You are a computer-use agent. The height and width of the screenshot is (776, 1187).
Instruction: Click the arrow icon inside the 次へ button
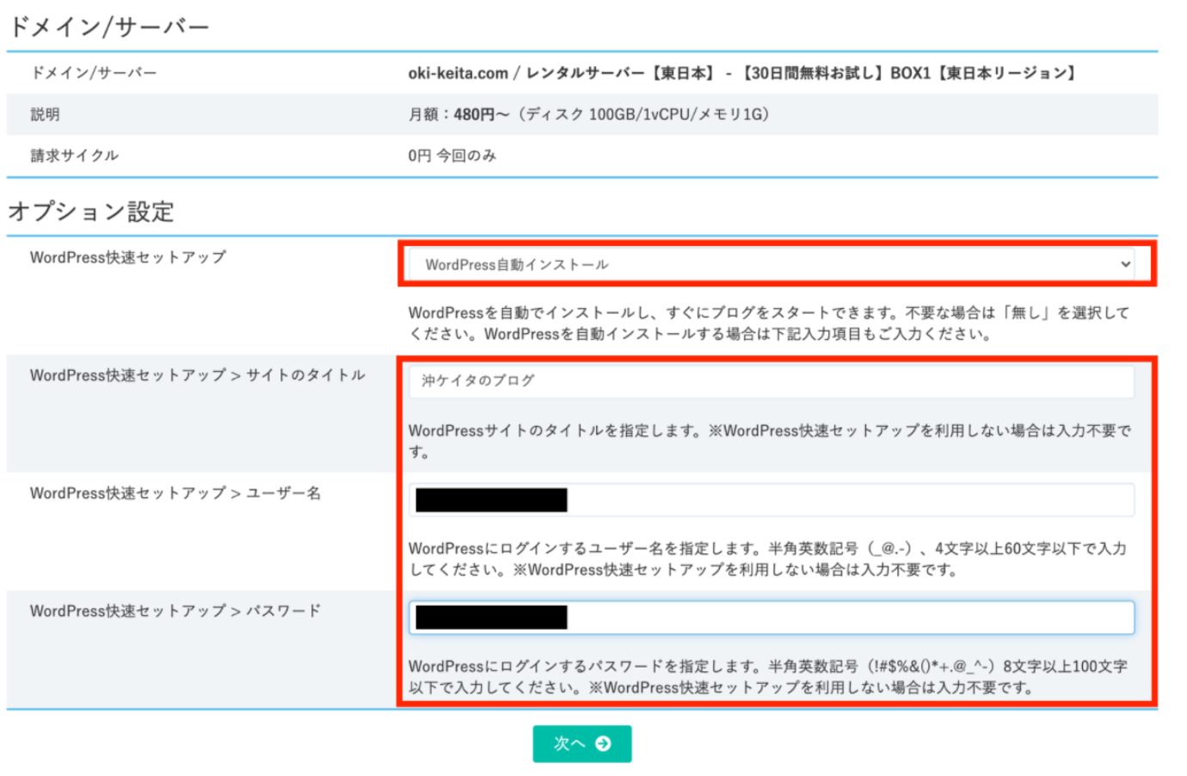coord(602,744)
